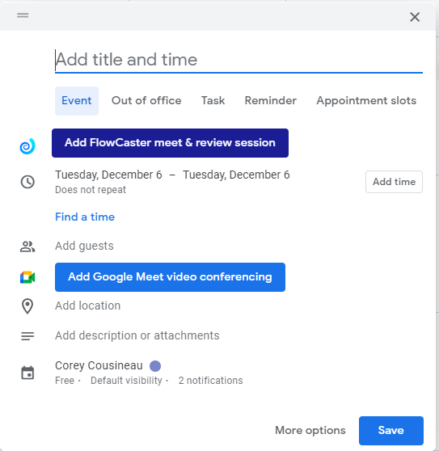Switch to Appointment slots tab
Viewport: 439px width, 451px height.
coord(366,101)
